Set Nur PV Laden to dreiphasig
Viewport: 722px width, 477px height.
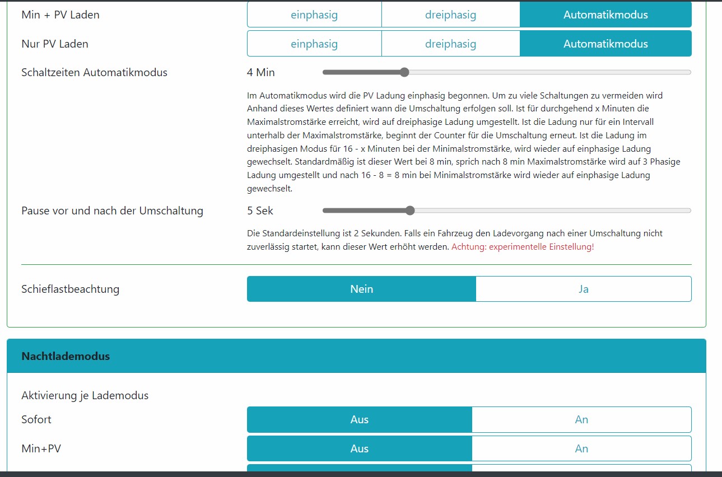click(x=451, y=44)
